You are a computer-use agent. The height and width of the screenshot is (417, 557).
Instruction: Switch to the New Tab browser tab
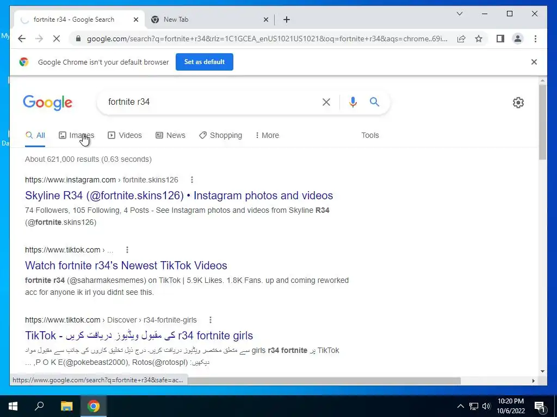click(209, 20)
